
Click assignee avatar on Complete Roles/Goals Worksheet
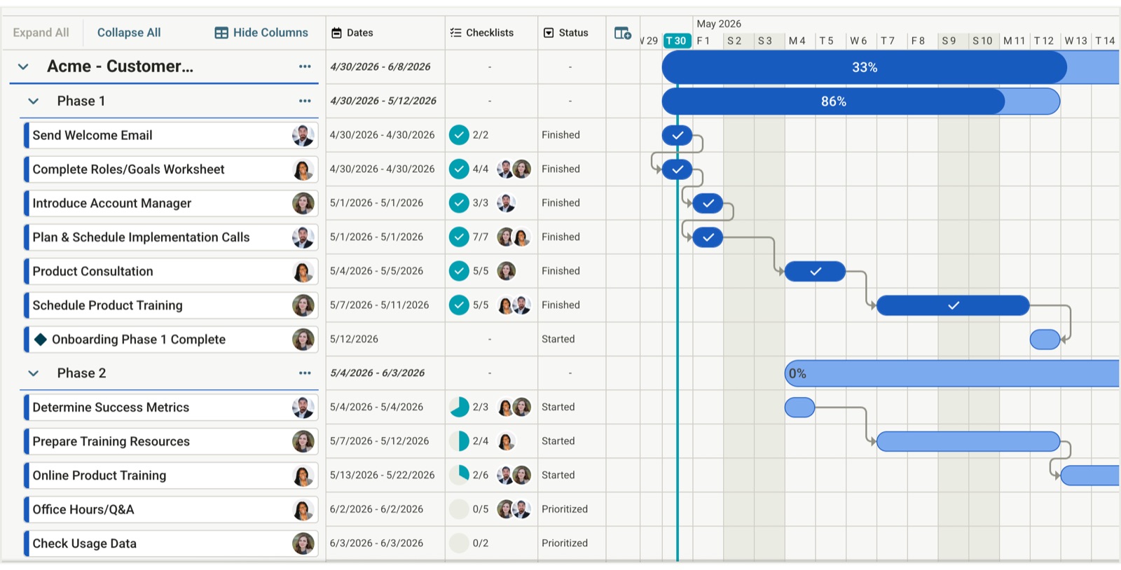pyautogui.click(x=303, y=169)
